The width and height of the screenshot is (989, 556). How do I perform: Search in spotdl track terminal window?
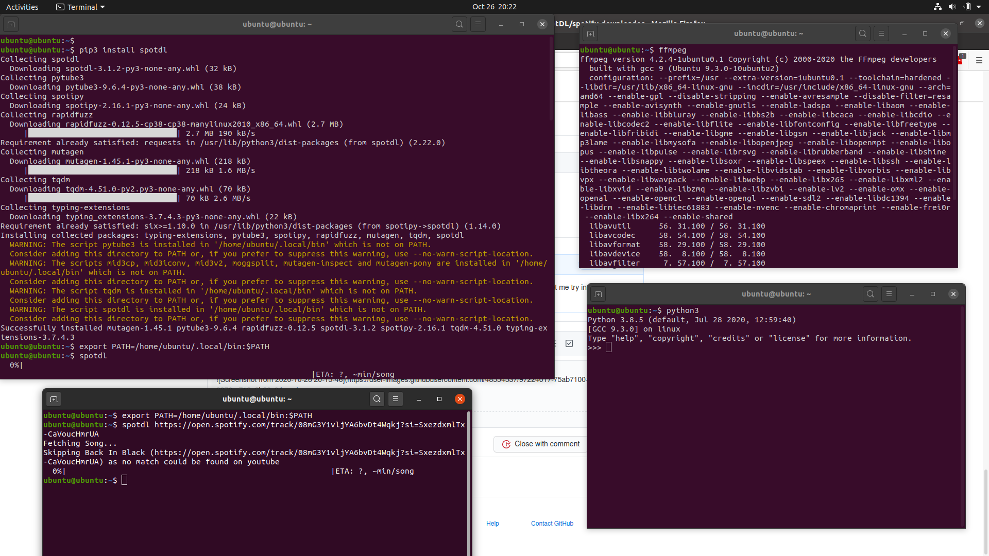377,399
